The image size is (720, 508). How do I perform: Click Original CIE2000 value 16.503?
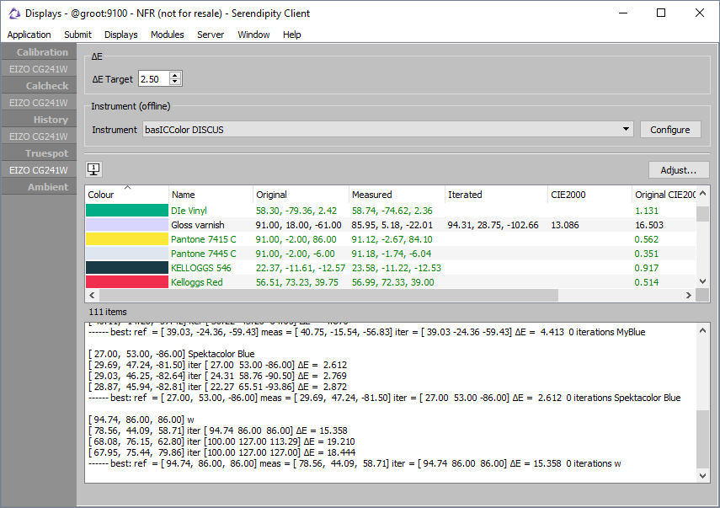pos(648,225)
